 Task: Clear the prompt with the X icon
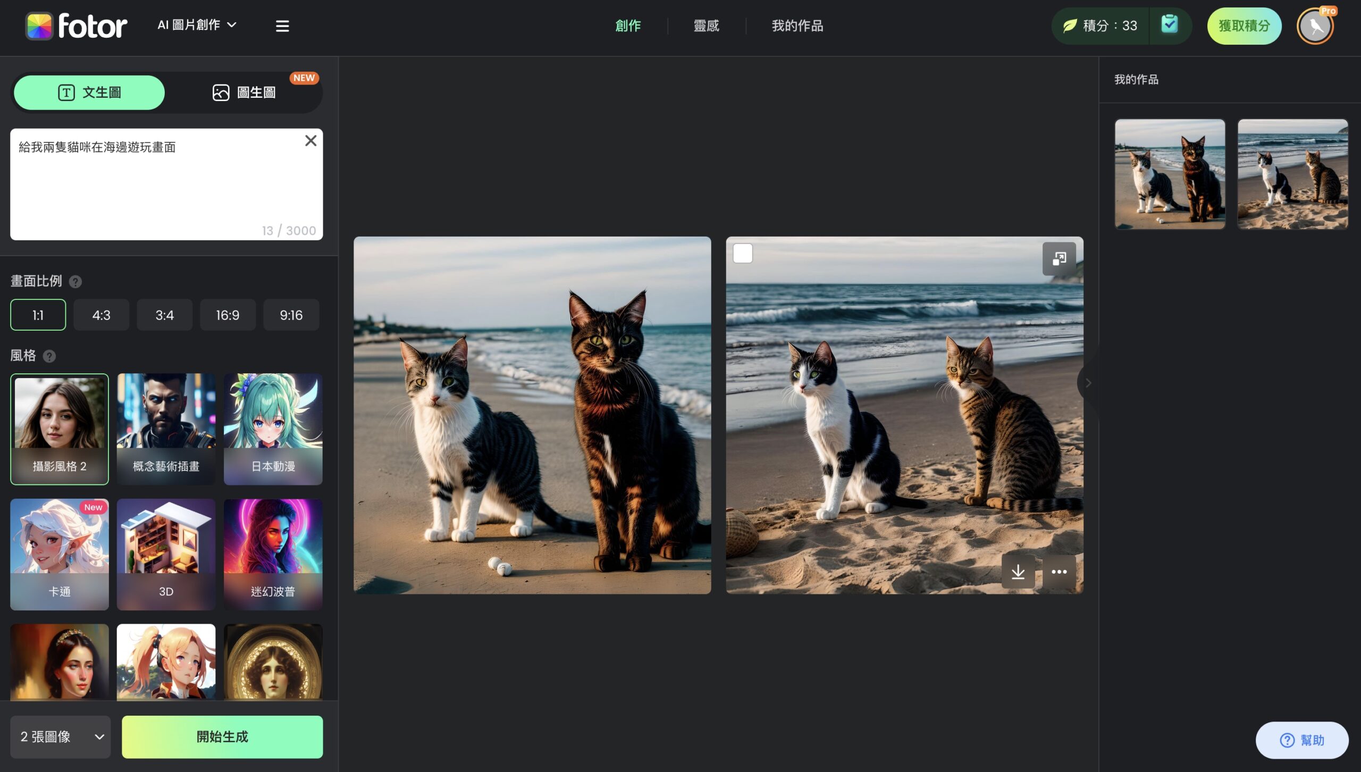pos(311,141)
